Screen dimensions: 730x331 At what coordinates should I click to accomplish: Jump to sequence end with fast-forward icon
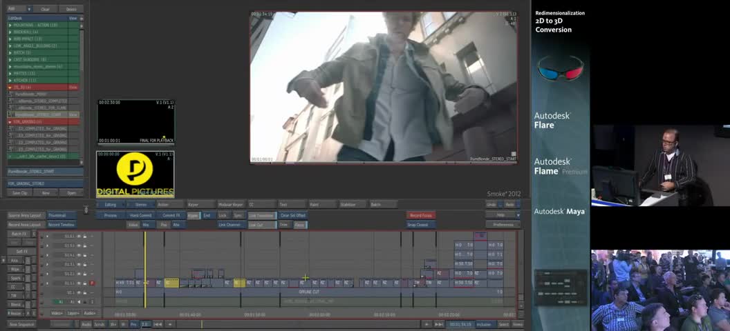tap(438, 324)
